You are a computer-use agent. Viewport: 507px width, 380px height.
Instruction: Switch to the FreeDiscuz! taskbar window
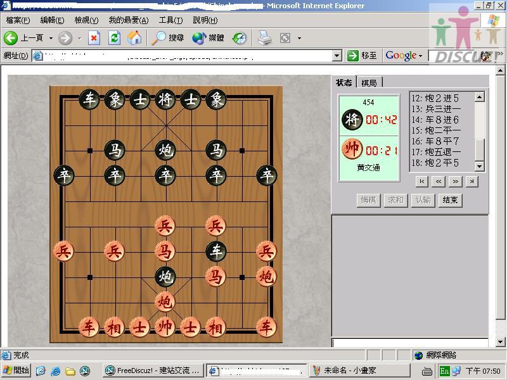coord(153,370)
